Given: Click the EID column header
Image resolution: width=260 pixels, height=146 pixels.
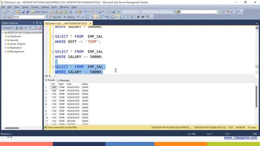Looking at the screenshot, I should click(x=53, y=84).
